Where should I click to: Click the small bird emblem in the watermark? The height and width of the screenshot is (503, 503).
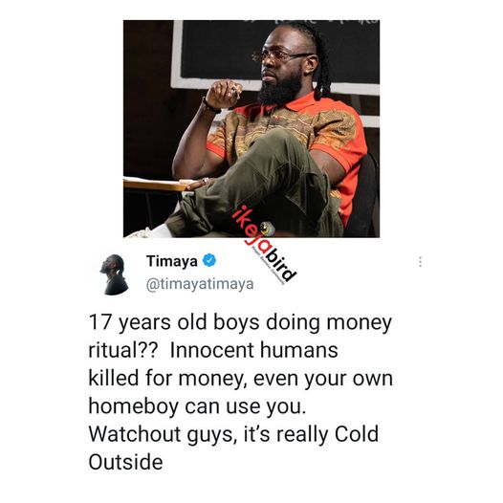point(267,230)
